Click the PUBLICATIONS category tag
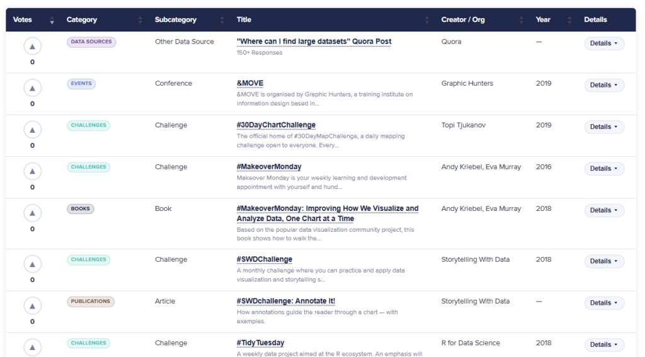This screenshot has height=357, width=645. (x=91, y=302)
